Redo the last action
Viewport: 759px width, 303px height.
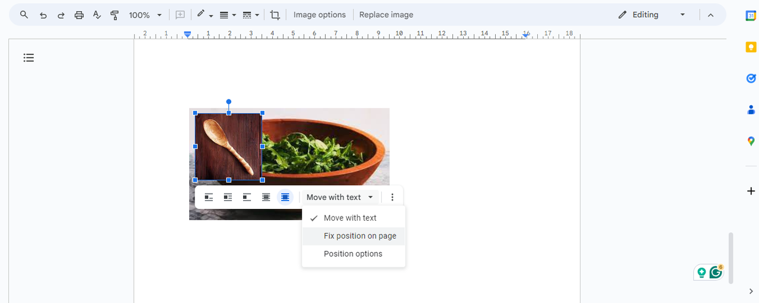pyautogui.click(x=60, y=15)
